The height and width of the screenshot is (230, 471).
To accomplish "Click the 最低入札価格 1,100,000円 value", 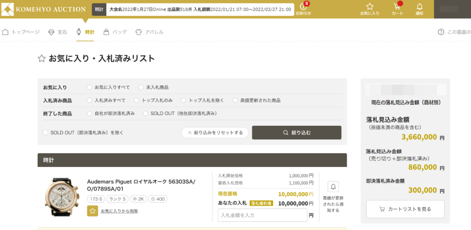I will tap(301, 183).
